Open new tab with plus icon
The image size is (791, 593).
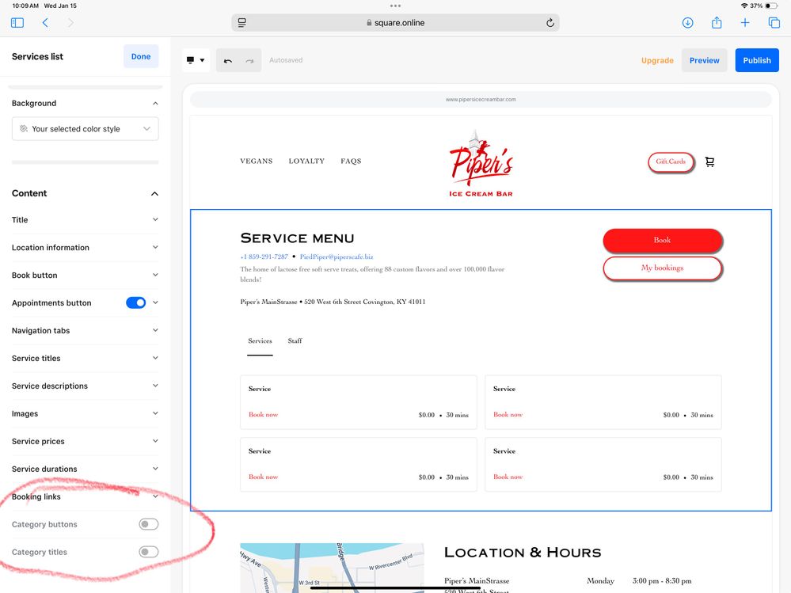point(745,23)
